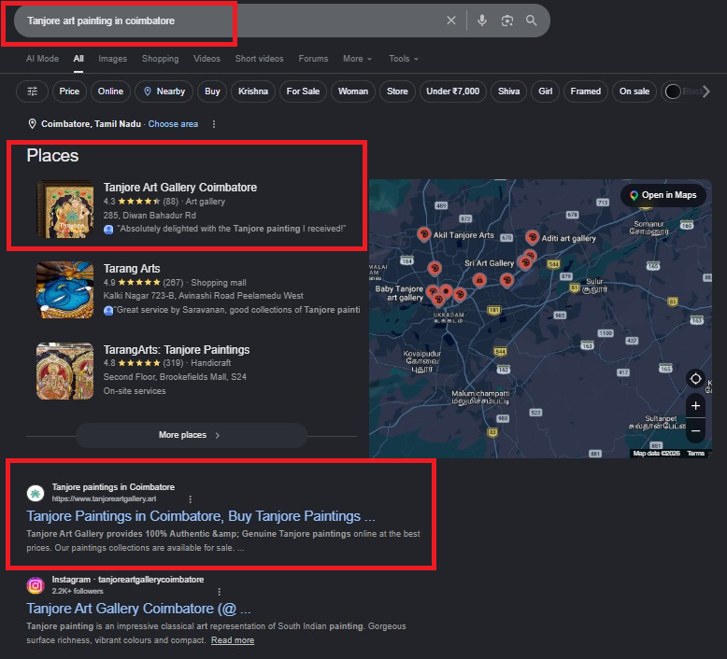This screenshot has height=659, width=727.
Task: Recenter map with my location icon
Action: click(x=695, y=379)
